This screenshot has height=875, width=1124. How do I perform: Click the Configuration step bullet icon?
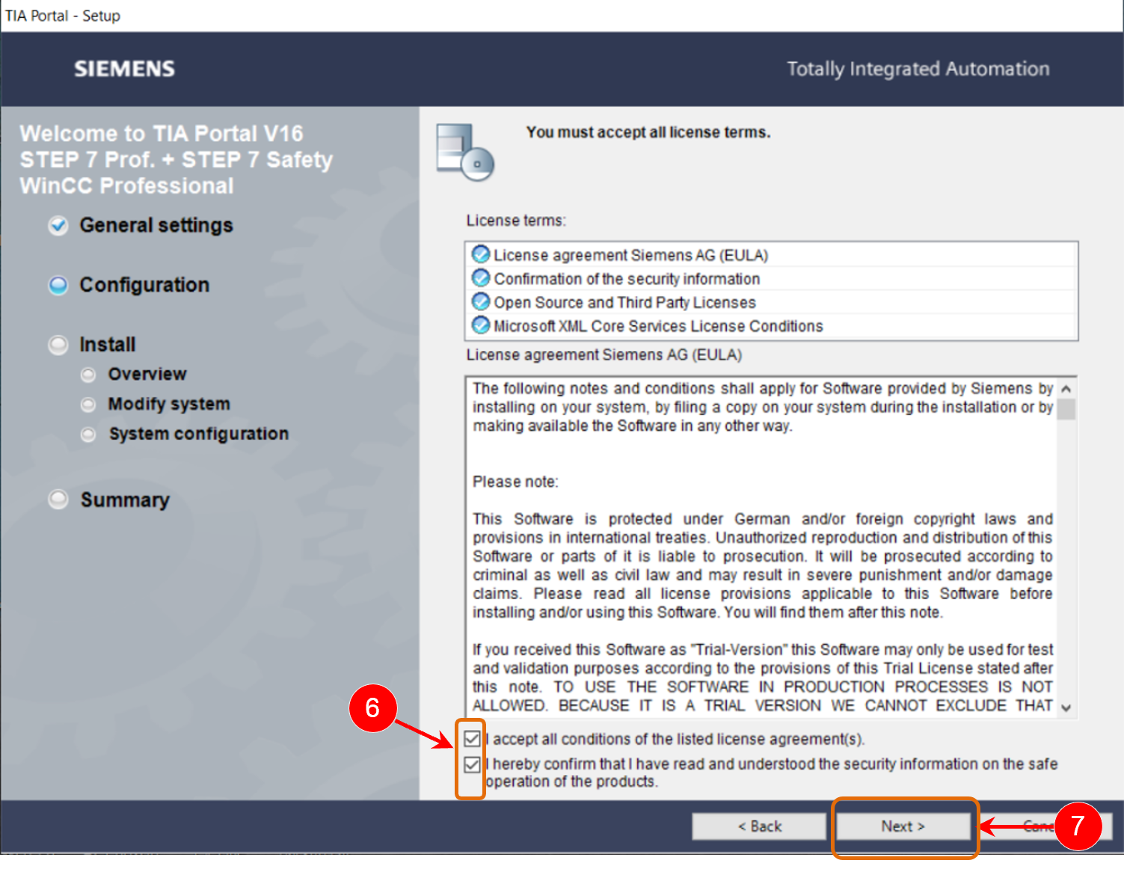tap(58, 285)
